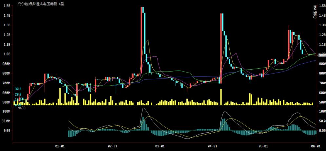326x151 pixels.
Task: Click the 500M label on the right price axis
Action: click(322, 102)
